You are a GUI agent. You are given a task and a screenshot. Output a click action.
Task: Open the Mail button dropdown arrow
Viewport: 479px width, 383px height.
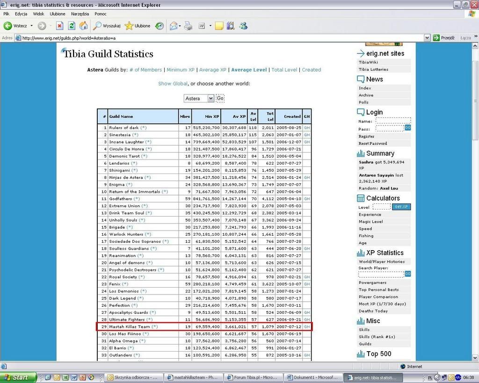tap(180, 26)
